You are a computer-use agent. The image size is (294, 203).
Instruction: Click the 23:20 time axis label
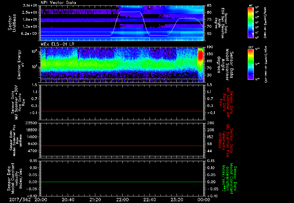pyautogui.click(x=177, y=199)
